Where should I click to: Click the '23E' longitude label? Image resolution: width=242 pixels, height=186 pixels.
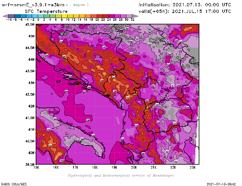(193, 167)
